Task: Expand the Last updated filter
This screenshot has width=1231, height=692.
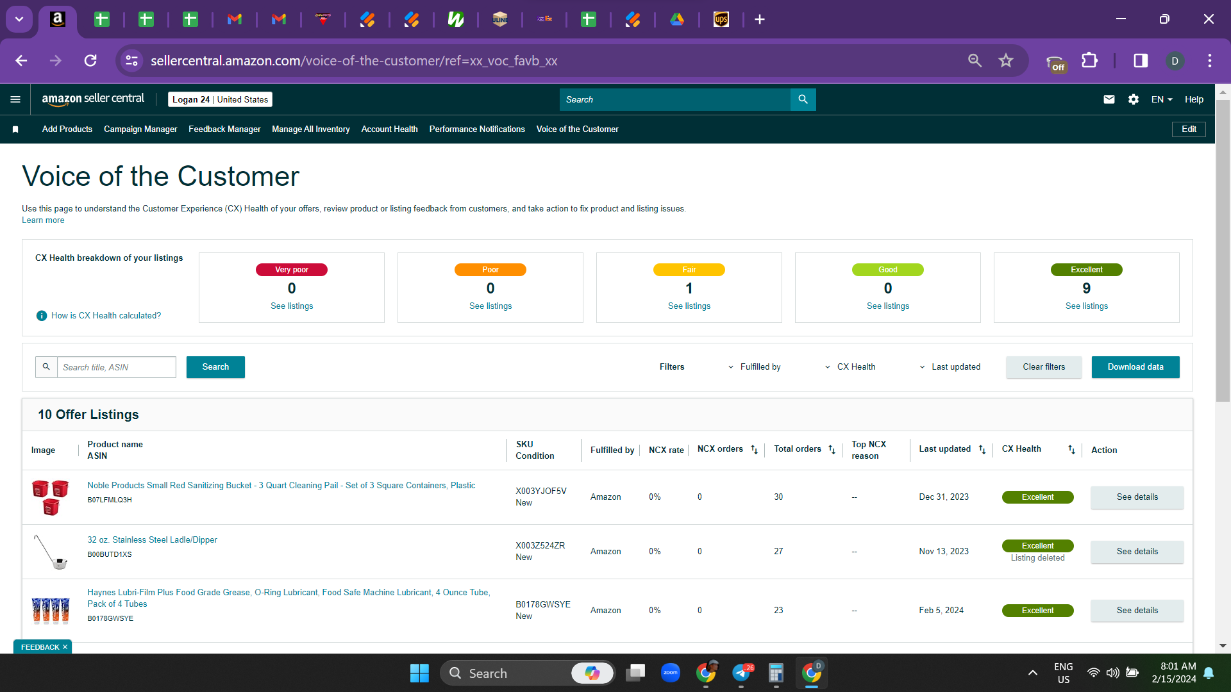Action: coord(950,367)
